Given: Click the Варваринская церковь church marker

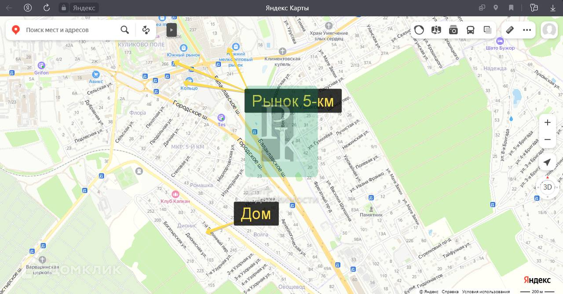Looking at the screenshot, I should click(42, 260).
